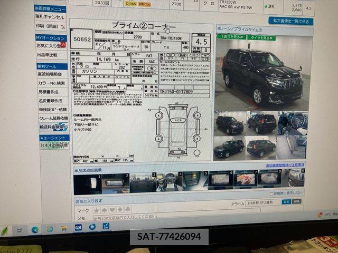Open File Explorer folder on taskbar
The width and height of the screenshot is (338, 253).
pos(64,228)
